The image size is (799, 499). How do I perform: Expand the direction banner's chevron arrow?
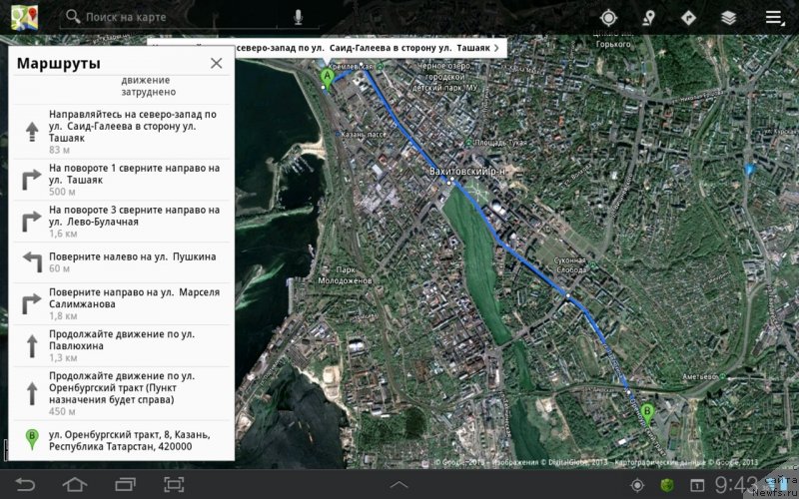click(496, 47)
